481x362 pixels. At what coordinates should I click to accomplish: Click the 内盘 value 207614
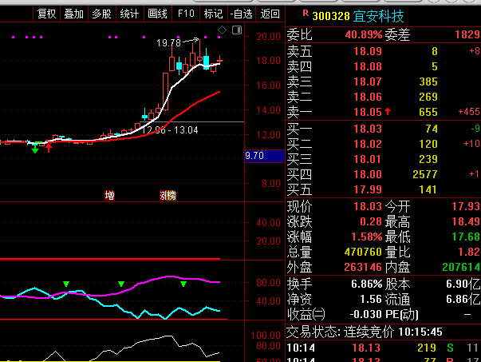[x=461, y=267]
